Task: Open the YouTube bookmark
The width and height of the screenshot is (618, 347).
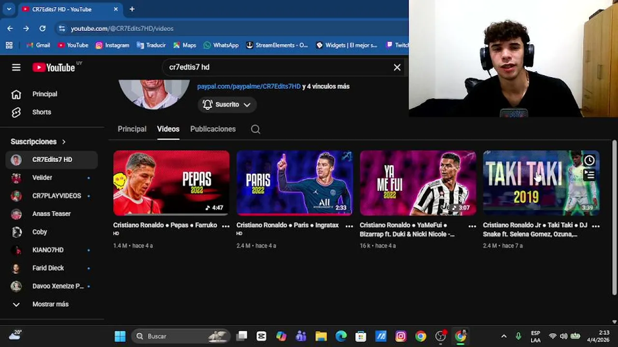Action: (x=73, y=45)
